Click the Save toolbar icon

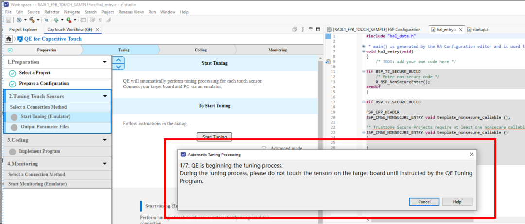pyautogui.click(x=8, y=20)
